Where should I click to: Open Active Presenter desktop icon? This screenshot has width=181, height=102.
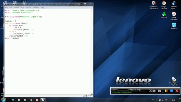[174, 16]
